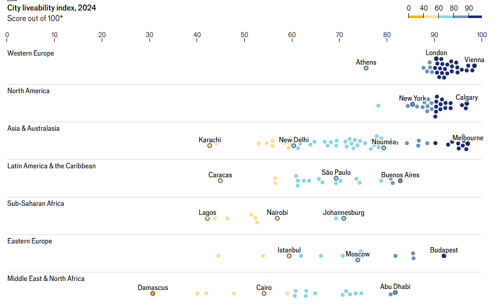This screenshot has width=495, height=305.
Task: Select the Cairo city dot
Action: click(264, 293)
